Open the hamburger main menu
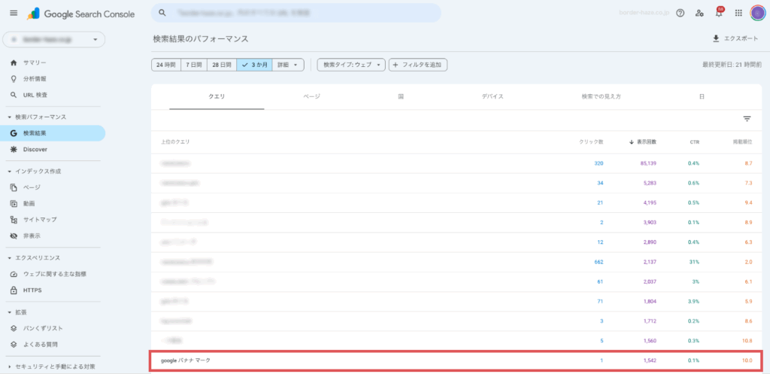 click(x=13, y=13)
